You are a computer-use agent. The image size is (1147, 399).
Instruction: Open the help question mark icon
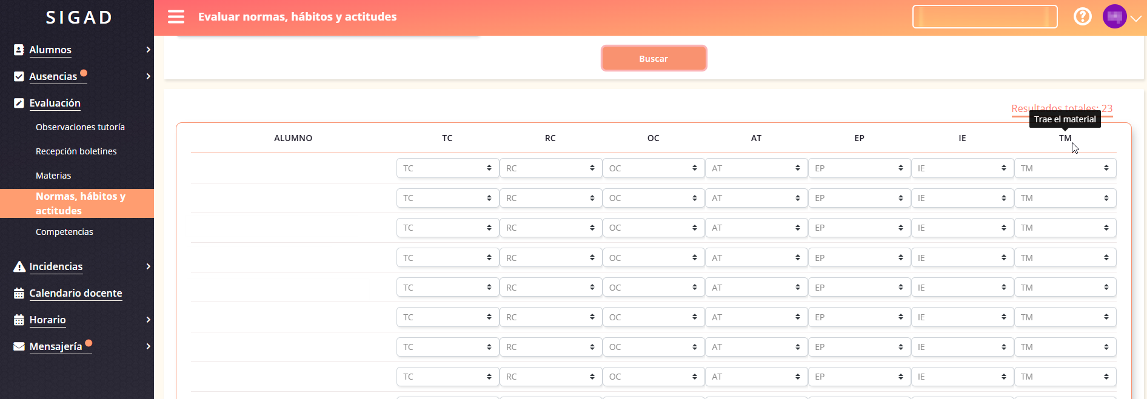(x=1082, y=16)
